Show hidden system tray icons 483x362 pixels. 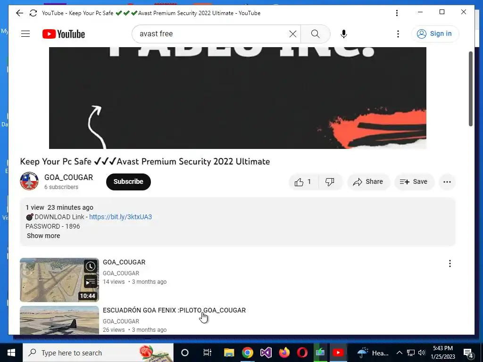click(399, 353)
